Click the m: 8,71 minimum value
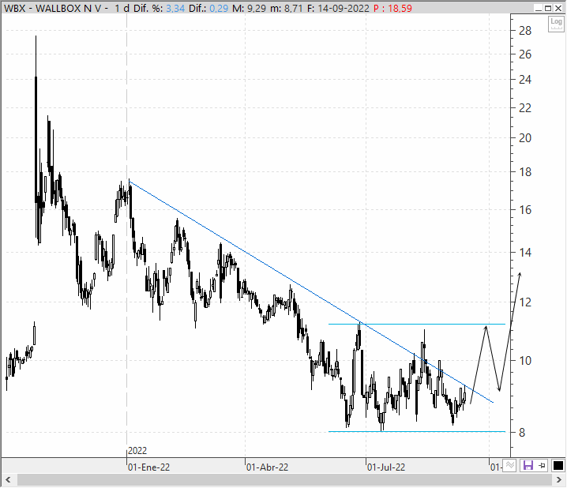Viewport: 567px width, 488px height. pos(287,8)
